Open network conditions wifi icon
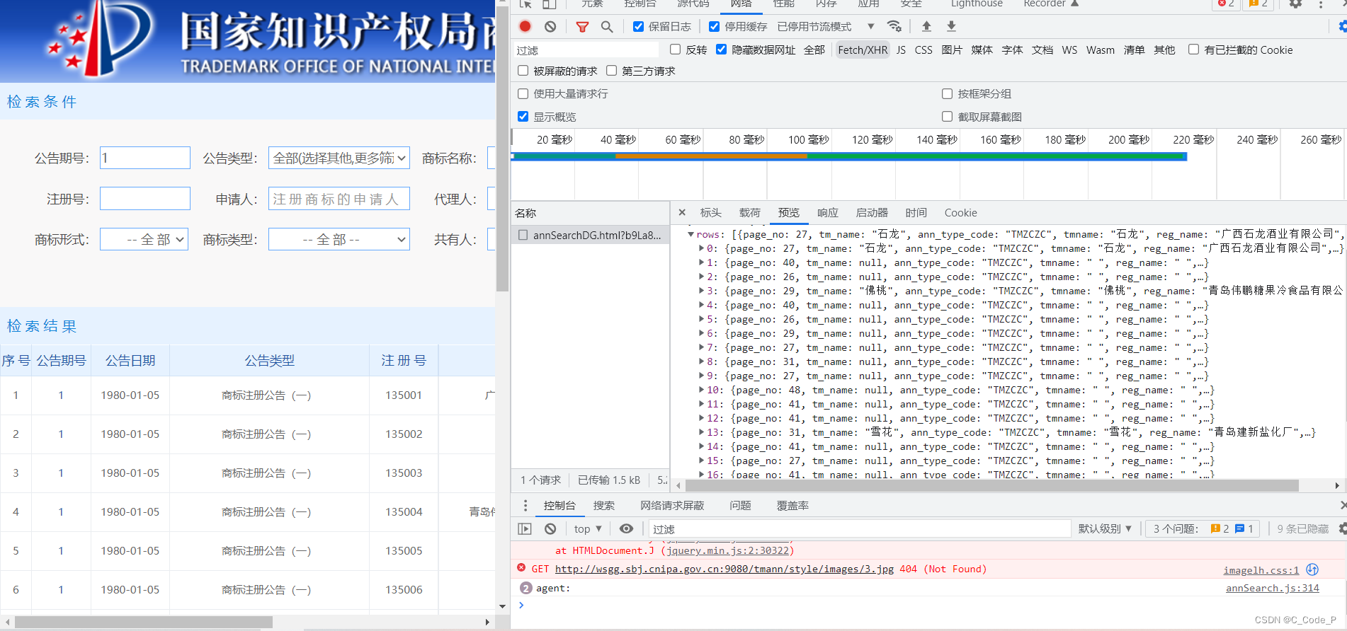 coord(895,26)
